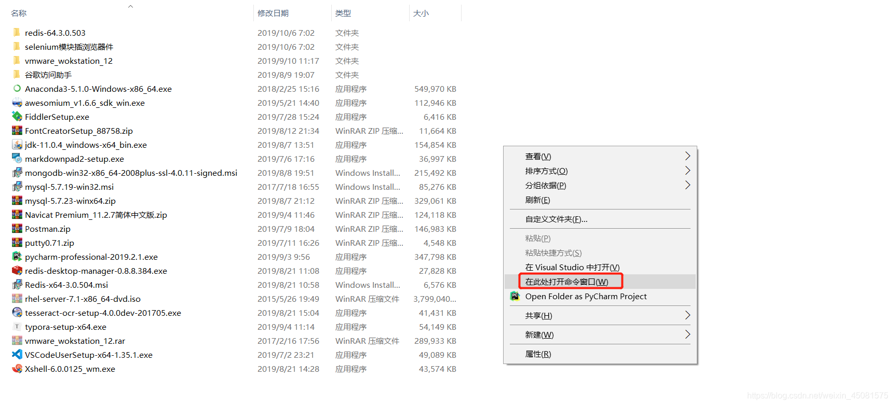Viewport: 893px width, 405px height.
Task: Click the Redis-x64-3.0.504.msi icon
Action: coord(17,285)
